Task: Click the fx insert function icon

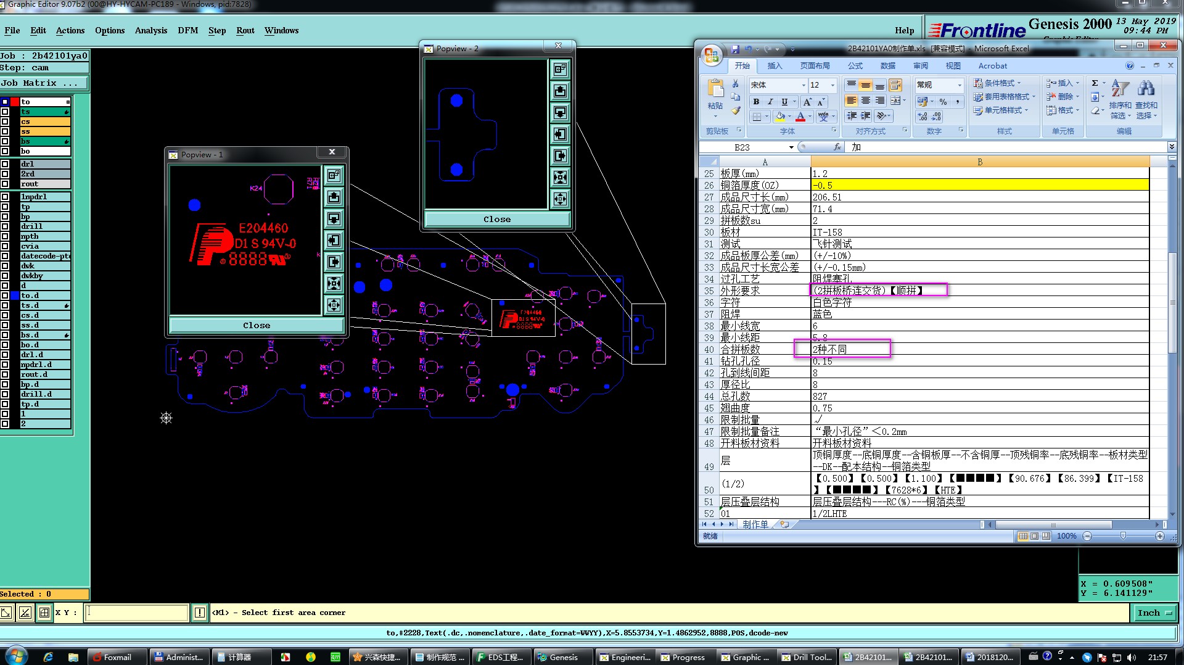Action: (x=837, y=147)
